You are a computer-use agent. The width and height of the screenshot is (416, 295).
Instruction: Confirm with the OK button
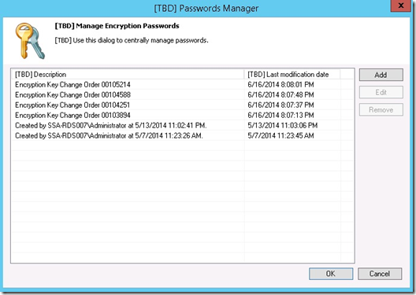(331, 274)
